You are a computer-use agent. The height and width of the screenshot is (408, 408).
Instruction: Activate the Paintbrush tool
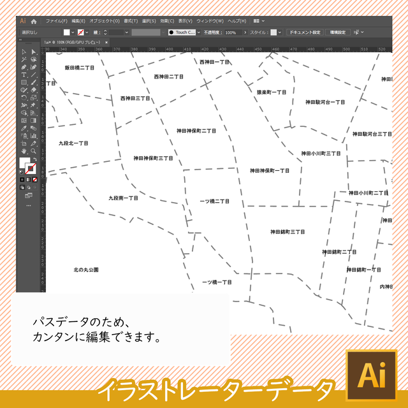(x=33, y=82)
